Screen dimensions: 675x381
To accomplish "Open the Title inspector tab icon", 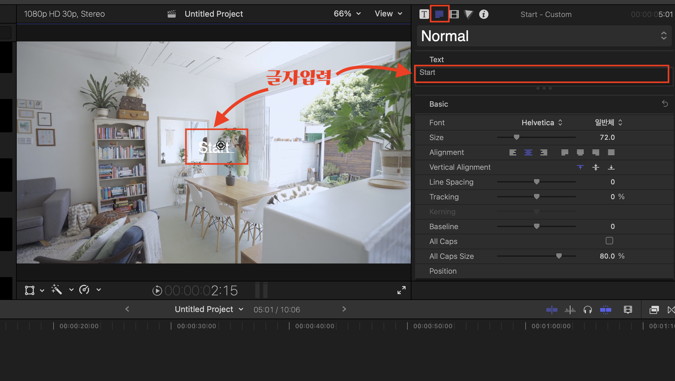I will pyautogui.click(x=424, y=14).
